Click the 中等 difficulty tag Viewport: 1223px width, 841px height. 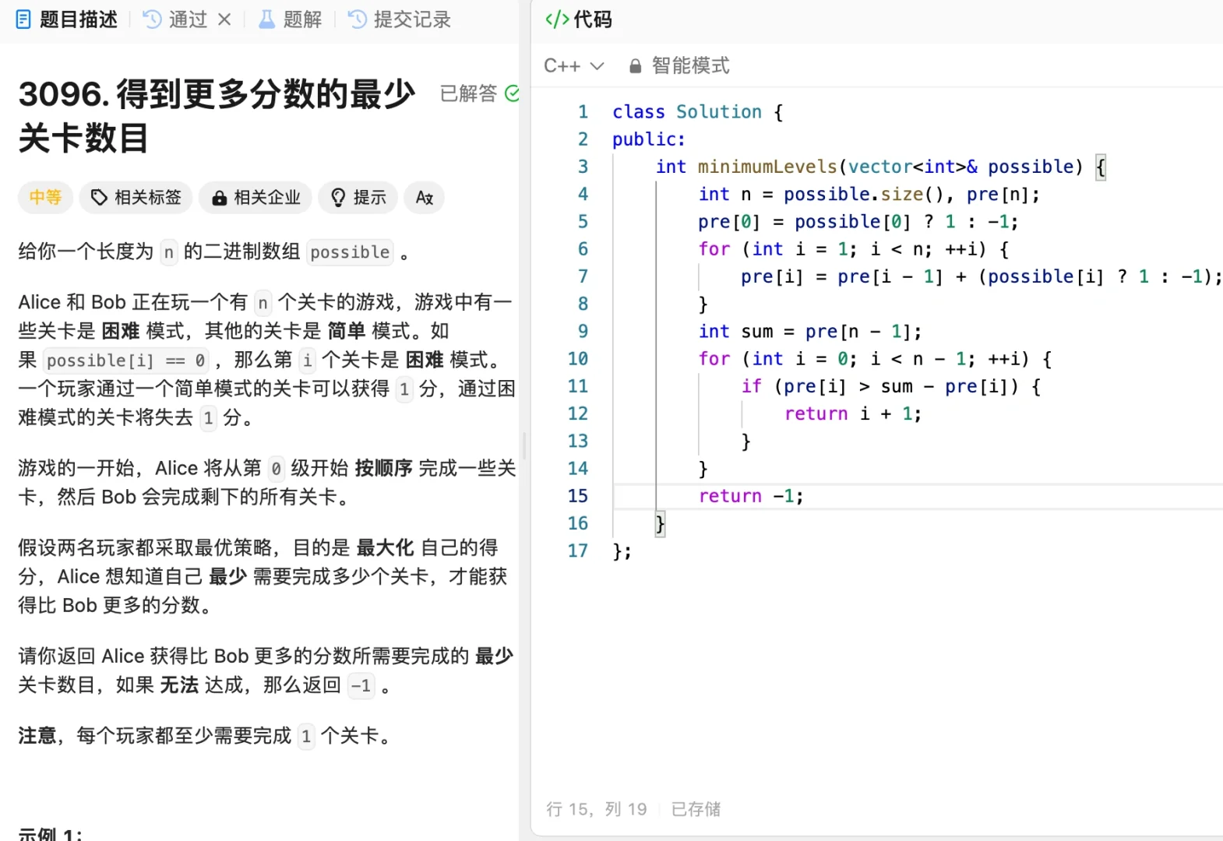[45, 197]
